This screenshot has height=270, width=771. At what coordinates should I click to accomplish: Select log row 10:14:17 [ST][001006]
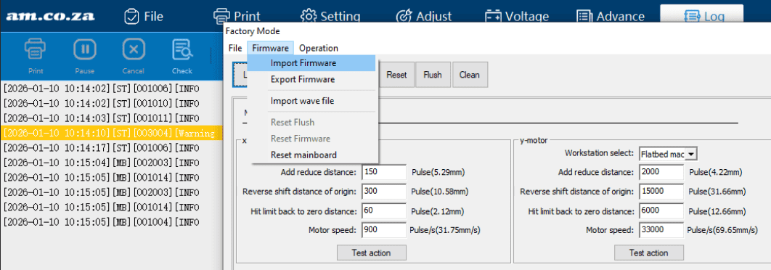[x=111, y=148]
